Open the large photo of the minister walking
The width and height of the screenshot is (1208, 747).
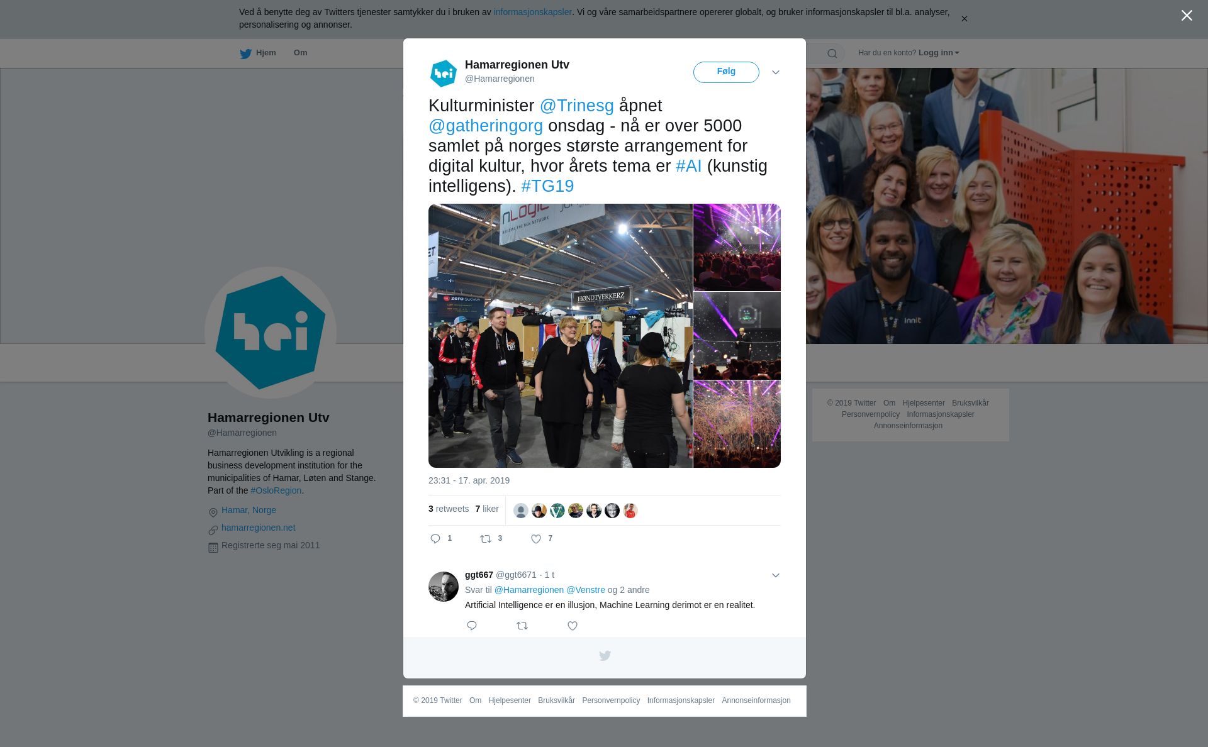point(561,336)
